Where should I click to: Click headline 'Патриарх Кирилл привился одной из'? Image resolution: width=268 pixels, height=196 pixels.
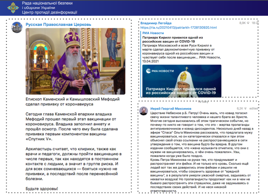pyautogui.click(x=172, y=38)
